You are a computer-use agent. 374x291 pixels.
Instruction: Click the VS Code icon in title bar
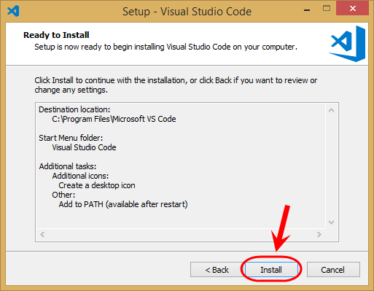coord(13,11)
